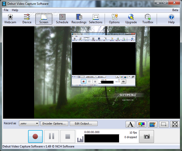Screen dimensions: 182x151
Task: Toggle full screen preview
Action: 175,124
